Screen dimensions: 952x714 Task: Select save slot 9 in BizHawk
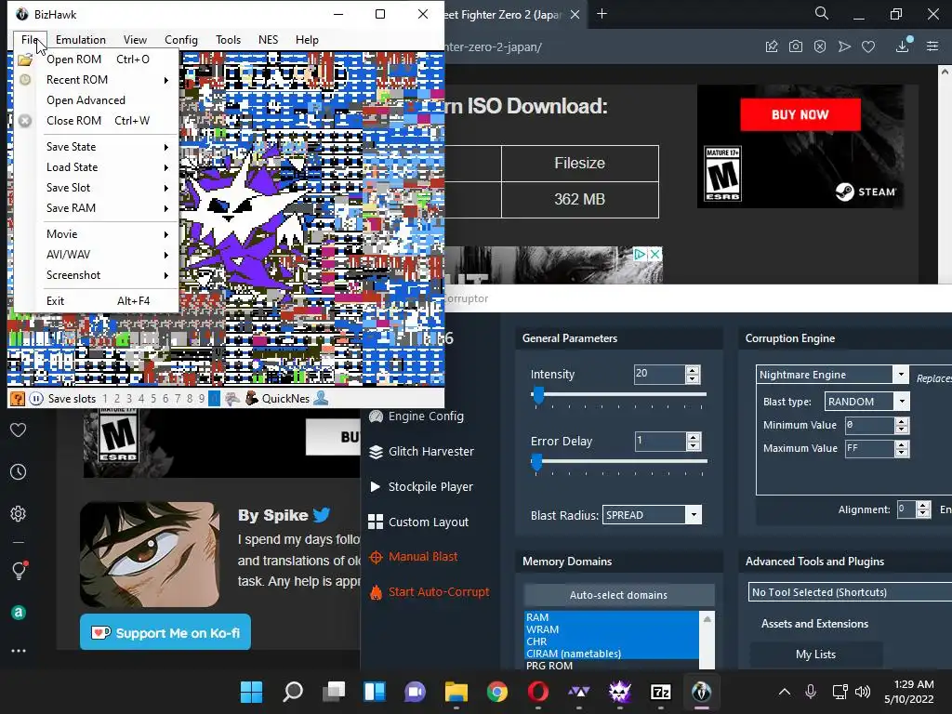[202, 399]
